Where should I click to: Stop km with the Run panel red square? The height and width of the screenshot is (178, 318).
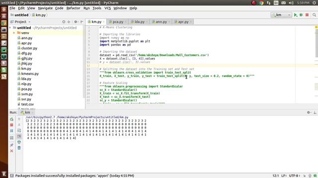click(12, 125)
